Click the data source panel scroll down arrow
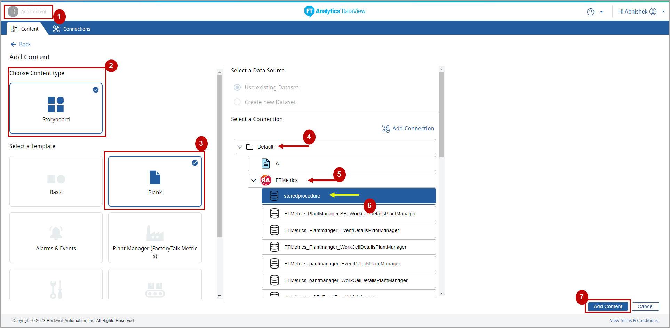This screenshot has height=328, width=670. 441,293
